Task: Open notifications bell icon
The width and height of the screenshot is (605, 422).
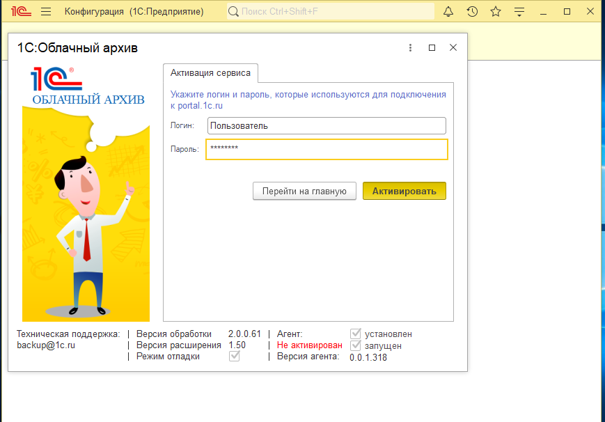Action: (448, 12)
